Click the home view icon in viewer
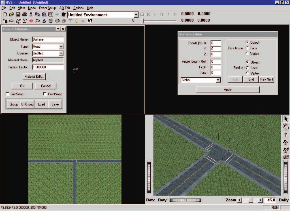The image size is (290, 211). pos(285,142)
